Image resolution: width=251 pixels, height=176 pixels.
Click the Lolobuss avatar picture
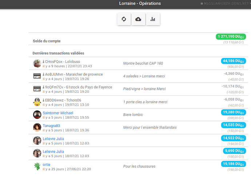tap(37, 64)
